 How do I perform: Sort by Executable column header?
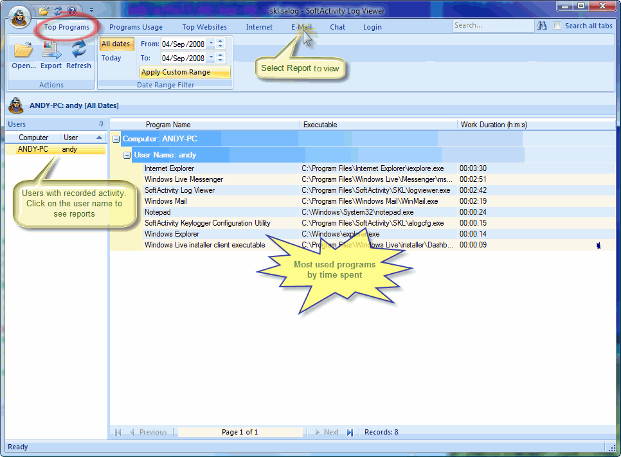[320, 125]
